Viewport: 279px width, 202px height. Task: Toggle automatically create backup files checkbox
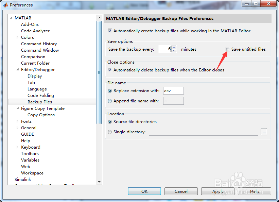click(x=110, y=31)
